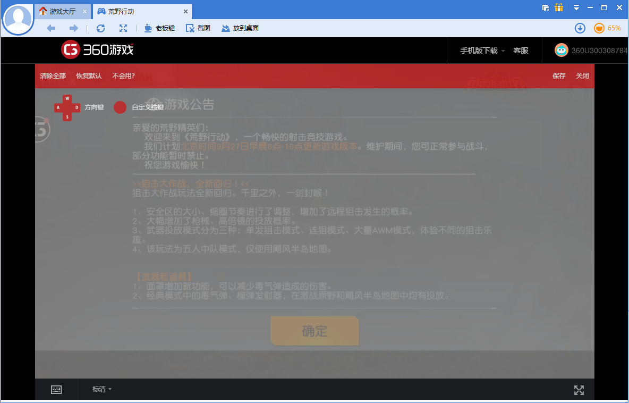Open keyboard mapping settings icon

pyautogui.click(x=56, y=389)
